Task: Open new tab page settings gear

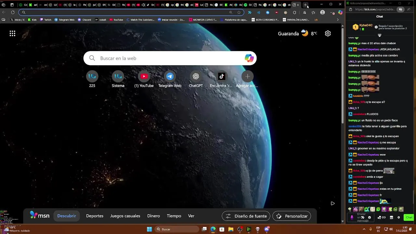Action: coord(328,33)
